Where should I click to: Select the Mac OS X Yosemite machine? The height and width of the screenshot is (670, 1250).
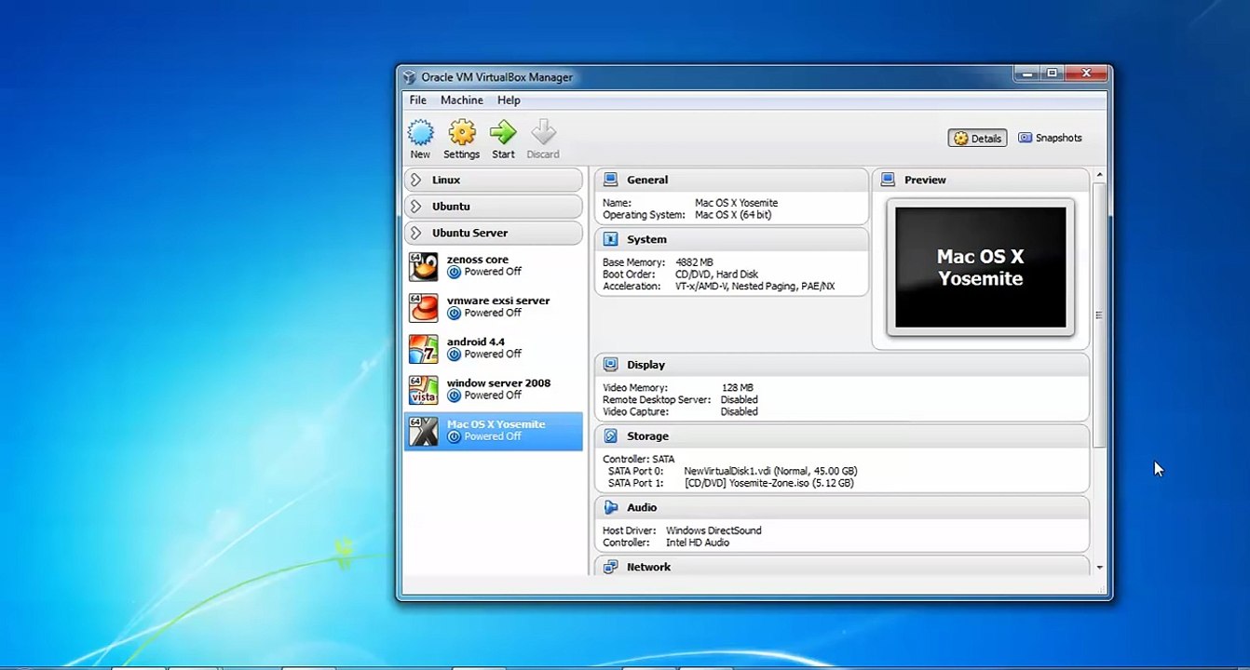[494, 431]
